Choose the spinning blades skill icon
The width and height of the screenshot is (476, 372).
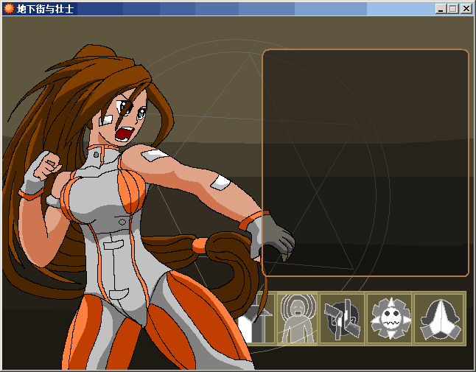point(342,318)
